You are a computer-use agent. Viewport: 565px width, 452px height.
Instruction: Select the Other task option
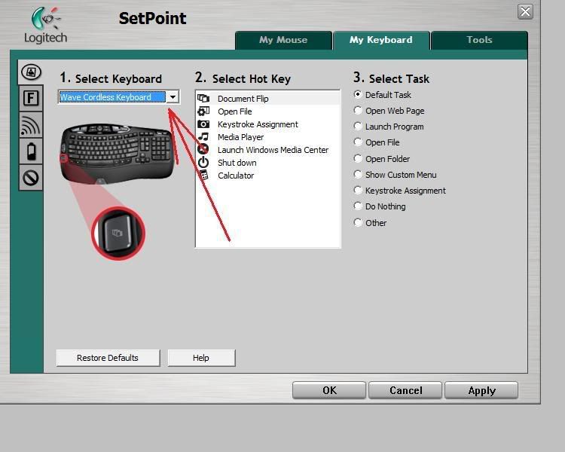click(357, 222)
